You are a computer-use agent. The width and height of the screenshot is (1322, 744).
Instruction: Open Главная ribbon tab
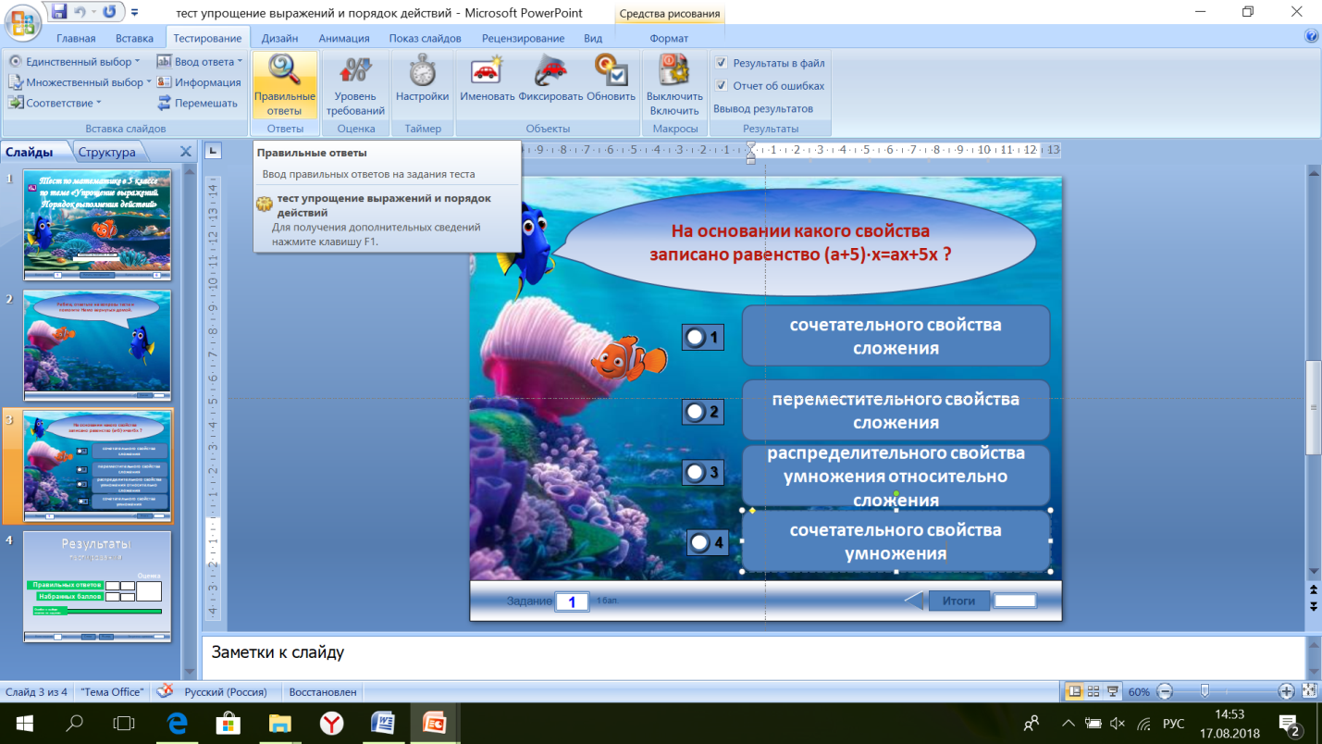76,38
